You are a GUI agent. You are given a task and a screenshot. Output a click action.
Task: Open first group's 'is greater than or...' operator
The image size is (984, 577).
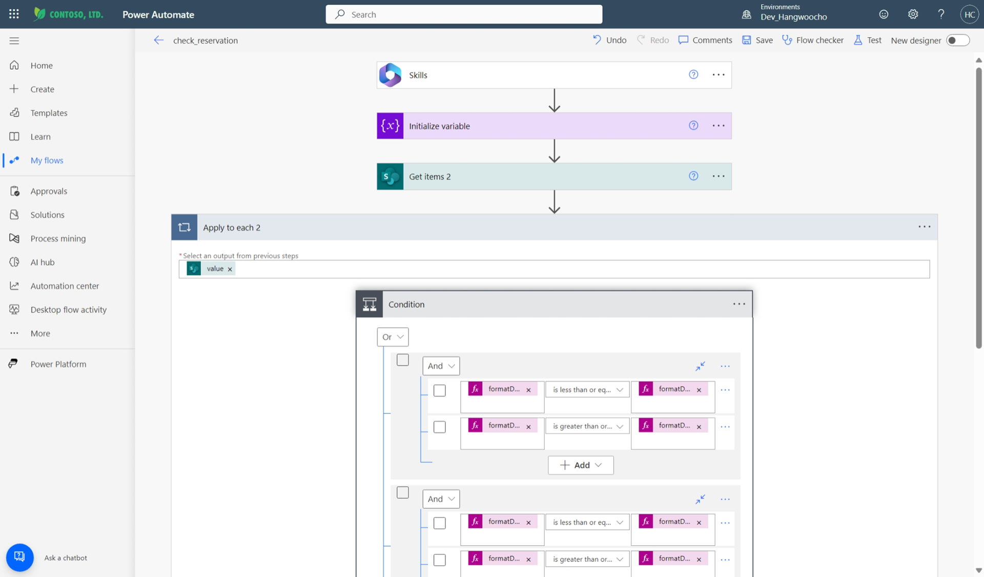point(587,426)
